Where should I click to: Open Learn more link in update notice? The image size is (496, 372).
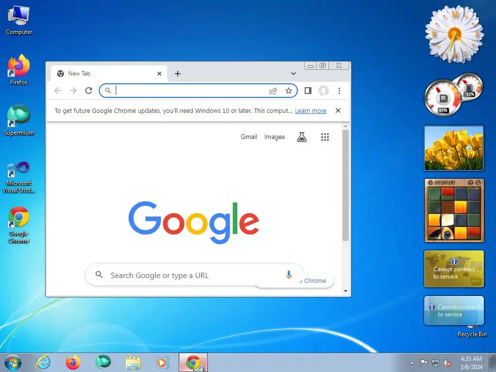tap(310, 111)
